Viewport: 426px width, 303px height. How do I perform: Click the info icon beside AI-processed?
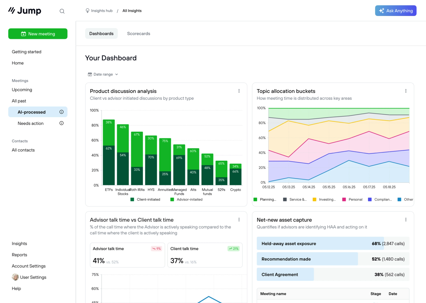tap(61, 112)
